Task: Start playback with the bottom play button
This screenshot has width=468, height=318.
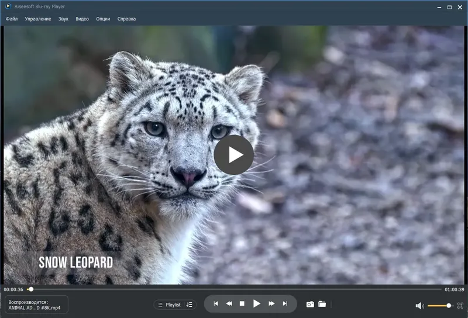Action: pos(256,304)
